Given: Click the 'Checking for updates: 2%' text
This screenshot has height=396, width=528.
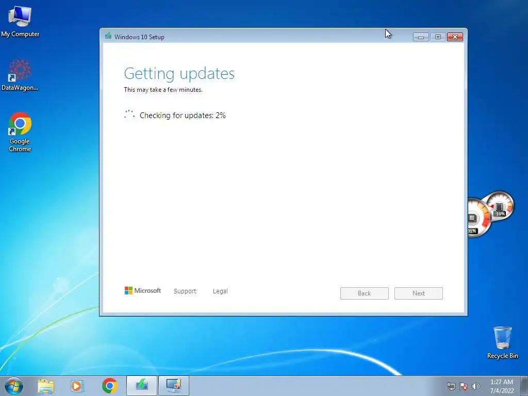Looking at the screenshot, I should 183,115.
